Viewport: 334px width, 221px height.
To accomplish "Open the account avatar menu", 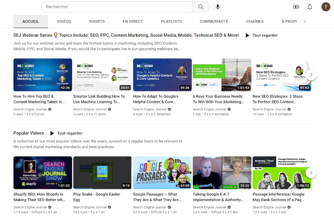I will click(x=326, y=7).
